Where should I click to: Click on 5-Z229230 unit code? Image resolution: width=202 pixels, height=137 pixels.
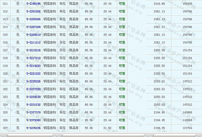pyautogui.click(x=33, y=97)
